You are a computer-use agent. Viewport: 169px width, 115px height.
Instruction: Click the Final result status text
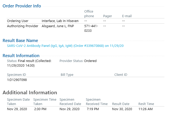[26, 61]
